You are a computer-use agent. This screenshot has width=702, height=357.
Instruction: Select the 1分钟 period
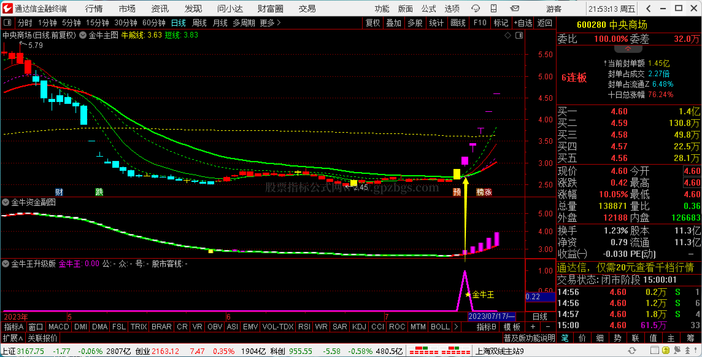pos(47,23)
